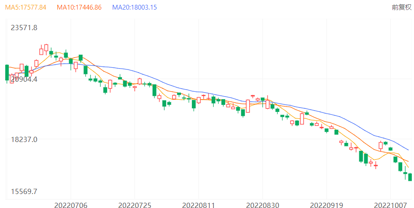The image size is (414, 208).
Task: Click the 20220706 date axis label
Action: point(71,205)
